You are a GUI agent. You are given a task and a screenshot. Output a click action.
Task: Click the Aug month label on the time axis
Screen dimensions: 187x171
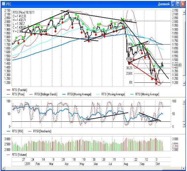tap(126, 164)
